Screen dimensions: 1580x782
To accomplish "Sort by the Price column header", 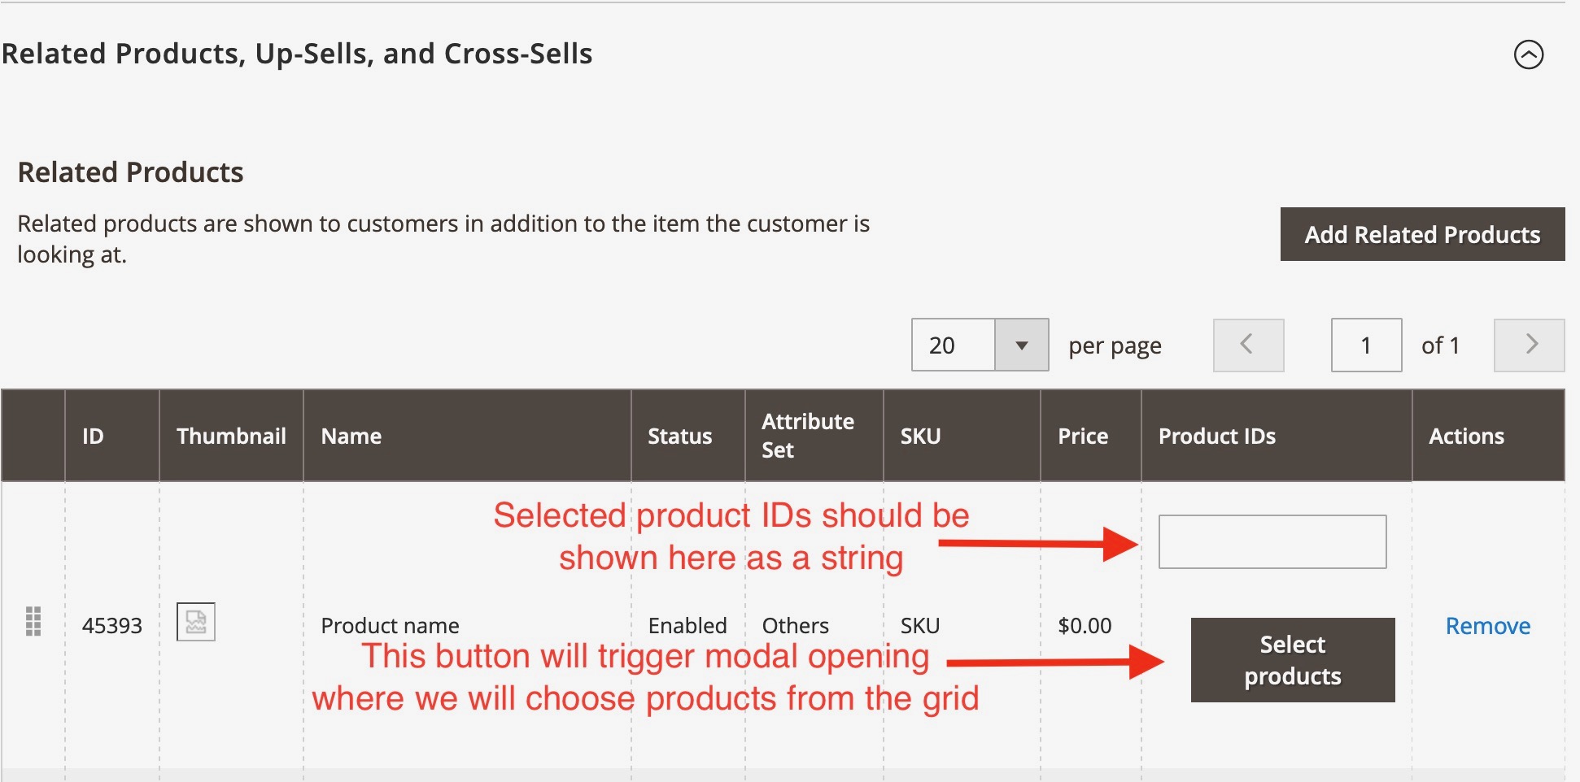I will [x=1082, y=436].
